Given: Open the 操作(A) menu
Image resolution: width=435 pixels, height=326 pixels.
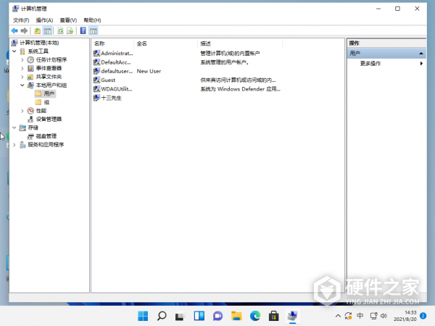Looking at the screenshot, I should pyautogui.click(x=44, y=20).
